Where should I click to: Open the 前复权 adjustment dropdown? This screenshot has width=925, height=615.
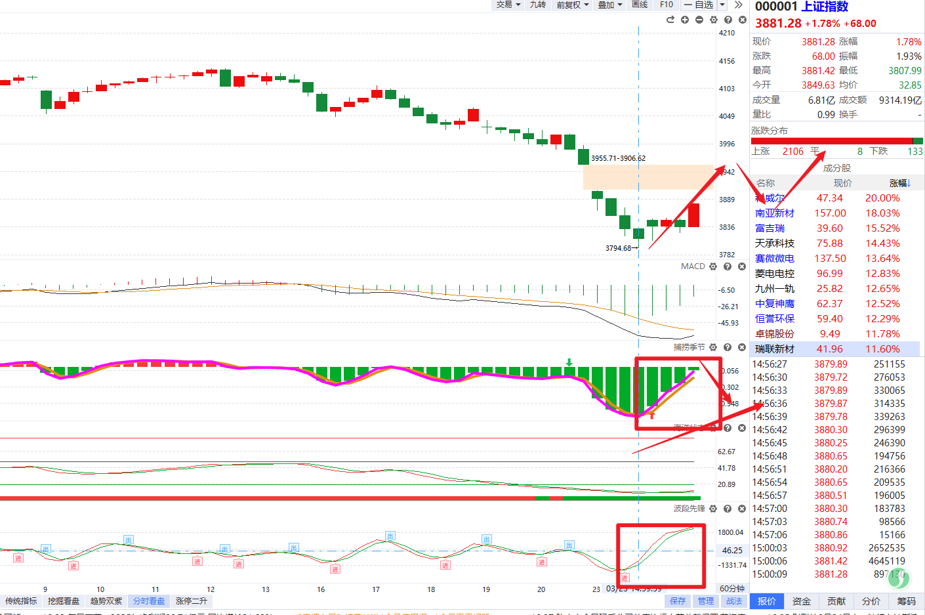tap(573, 5)
